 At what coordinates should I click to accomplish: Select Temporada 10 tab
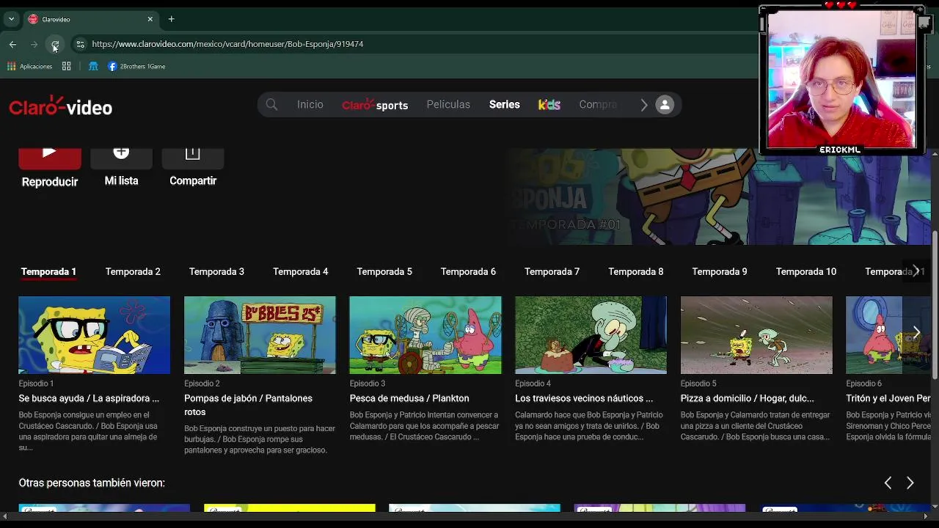pos(806,271)
